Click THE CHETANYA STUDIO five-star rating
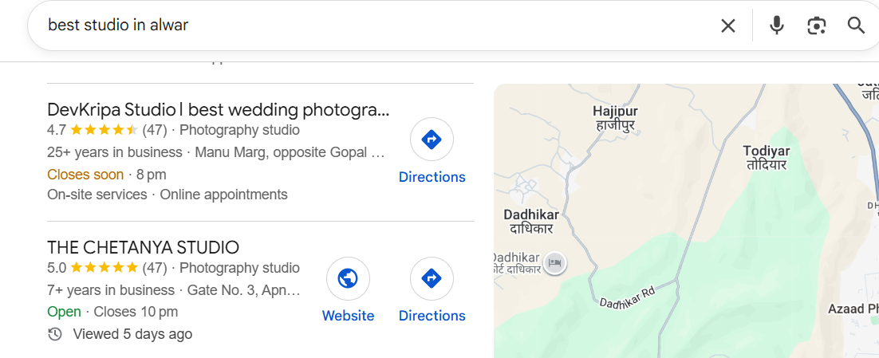This screenshot has width=879, height=358. point(104,268)
